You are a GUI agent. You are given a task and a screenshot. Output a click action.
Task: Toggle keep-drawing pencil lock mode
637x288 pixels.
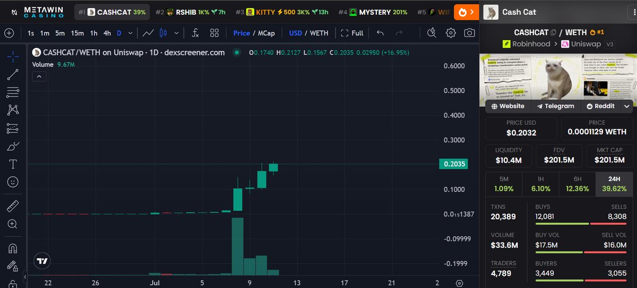click(13, 266)
